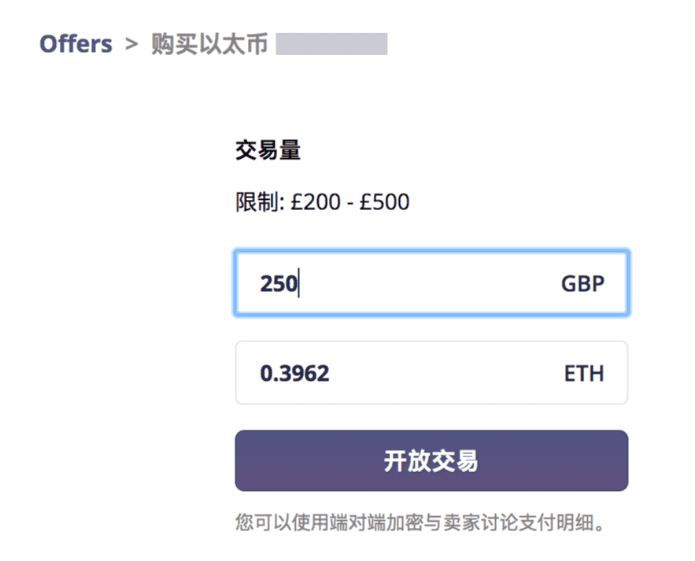Click the ETH currency label
The image size is (695, 561).
586,373
